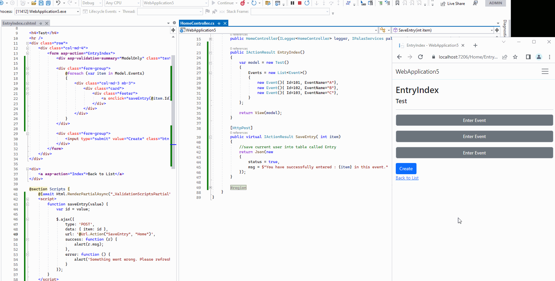The width and height of the screenshot is (555, 281).
Task: Select the EntryIndex - WebApplication5 browser tab
Action: 432,45
